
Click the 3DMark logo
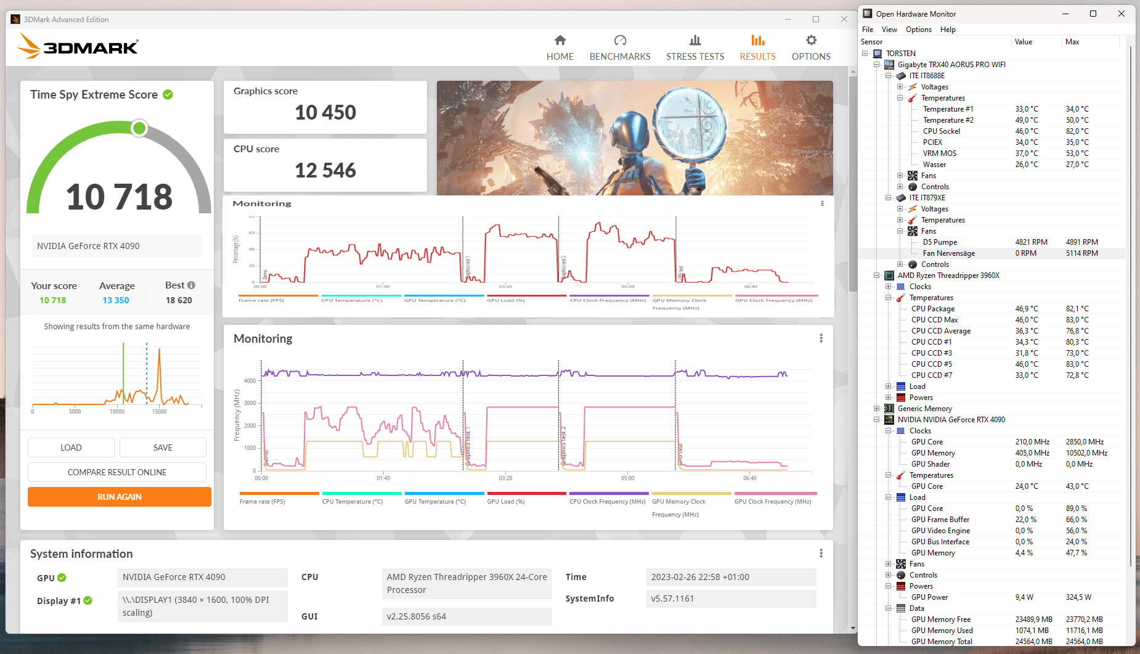point(78,46)
